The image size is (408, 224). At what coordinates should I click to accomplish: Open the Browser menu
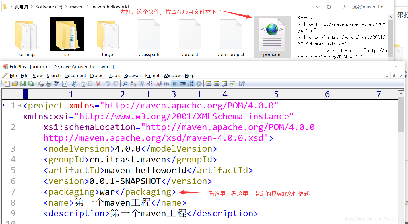click(133, 75)
